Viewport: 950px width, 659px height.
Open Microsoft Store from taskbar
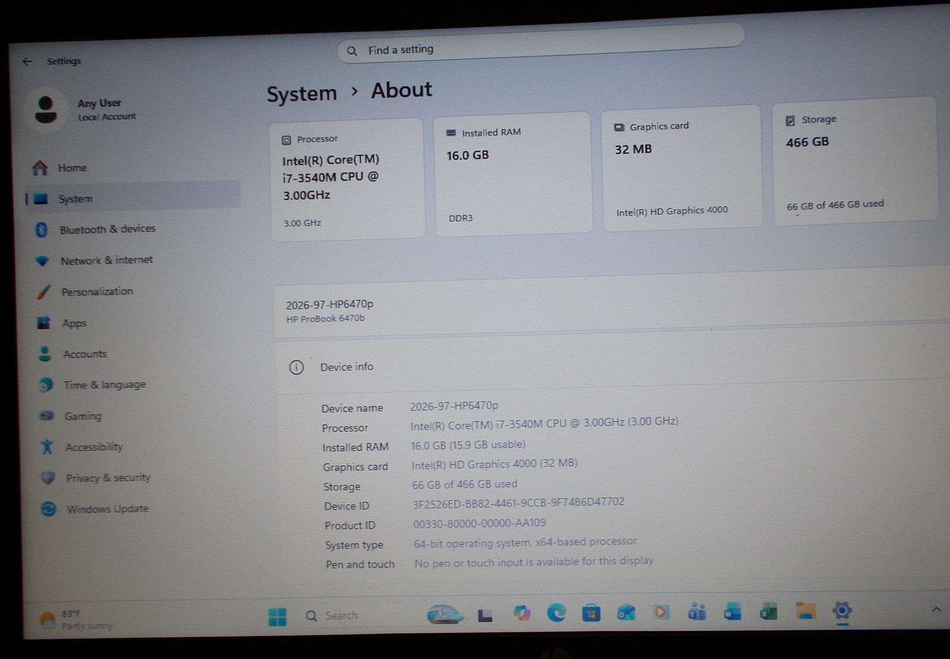click(x=591, y=612)
